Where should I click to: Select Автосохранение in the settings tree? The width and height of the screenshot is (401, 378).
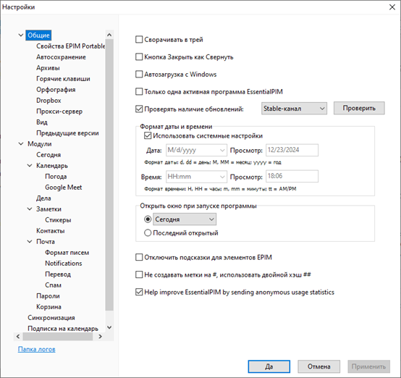(x=61, y=57)
